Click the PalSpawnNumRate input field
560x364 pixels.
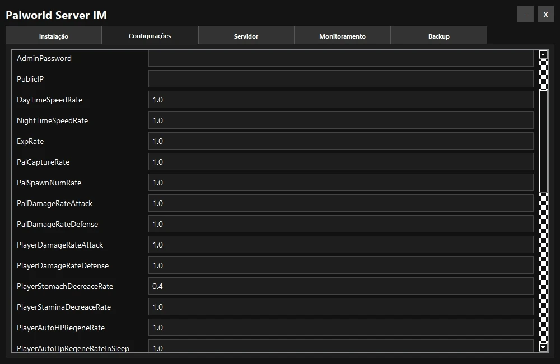pos(340,183)
